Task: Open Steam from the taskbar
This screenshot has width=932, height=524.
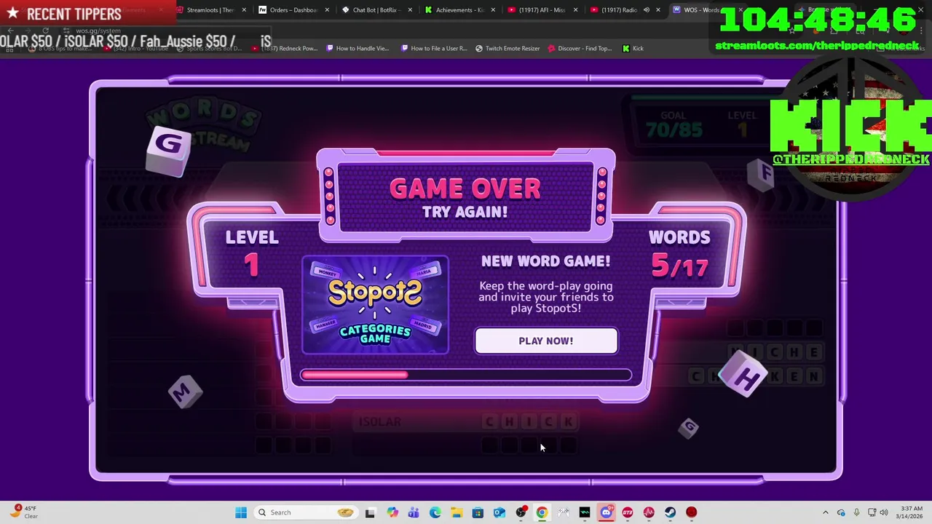Action: pyautogui.click(x=670, y=512)
